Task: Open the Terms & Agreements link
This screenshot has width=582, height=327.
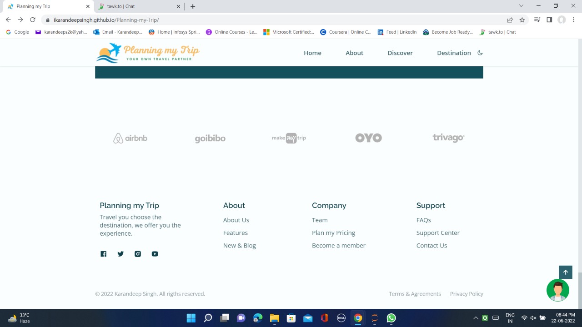Action: pyautogui.click(x=414, y=293)
